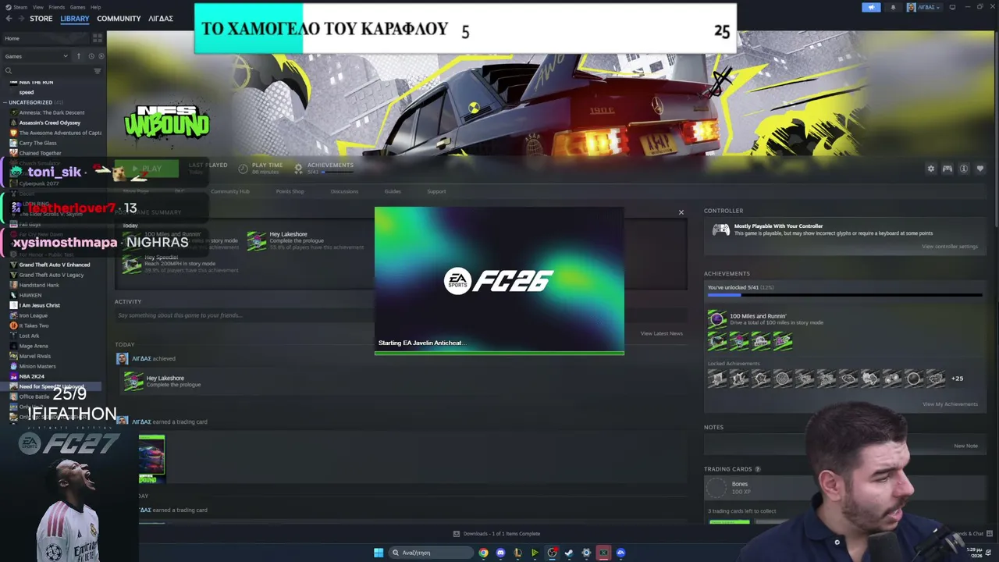Open the library advanced filter icon
Screen dimensions: 999x562
click(98, 71)
